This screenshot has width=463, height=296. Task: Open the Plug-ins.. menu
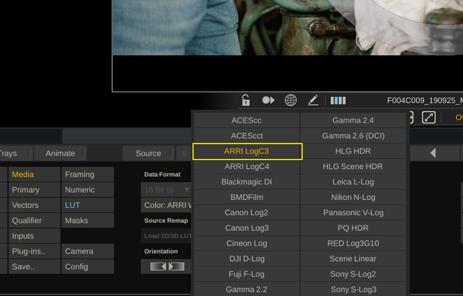click(x=34, y=251)
